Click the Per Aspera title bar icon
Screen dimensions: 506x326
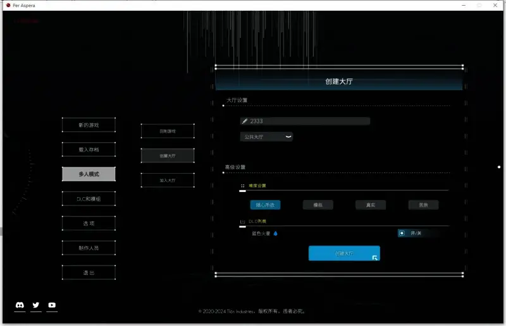pos(8,5)
